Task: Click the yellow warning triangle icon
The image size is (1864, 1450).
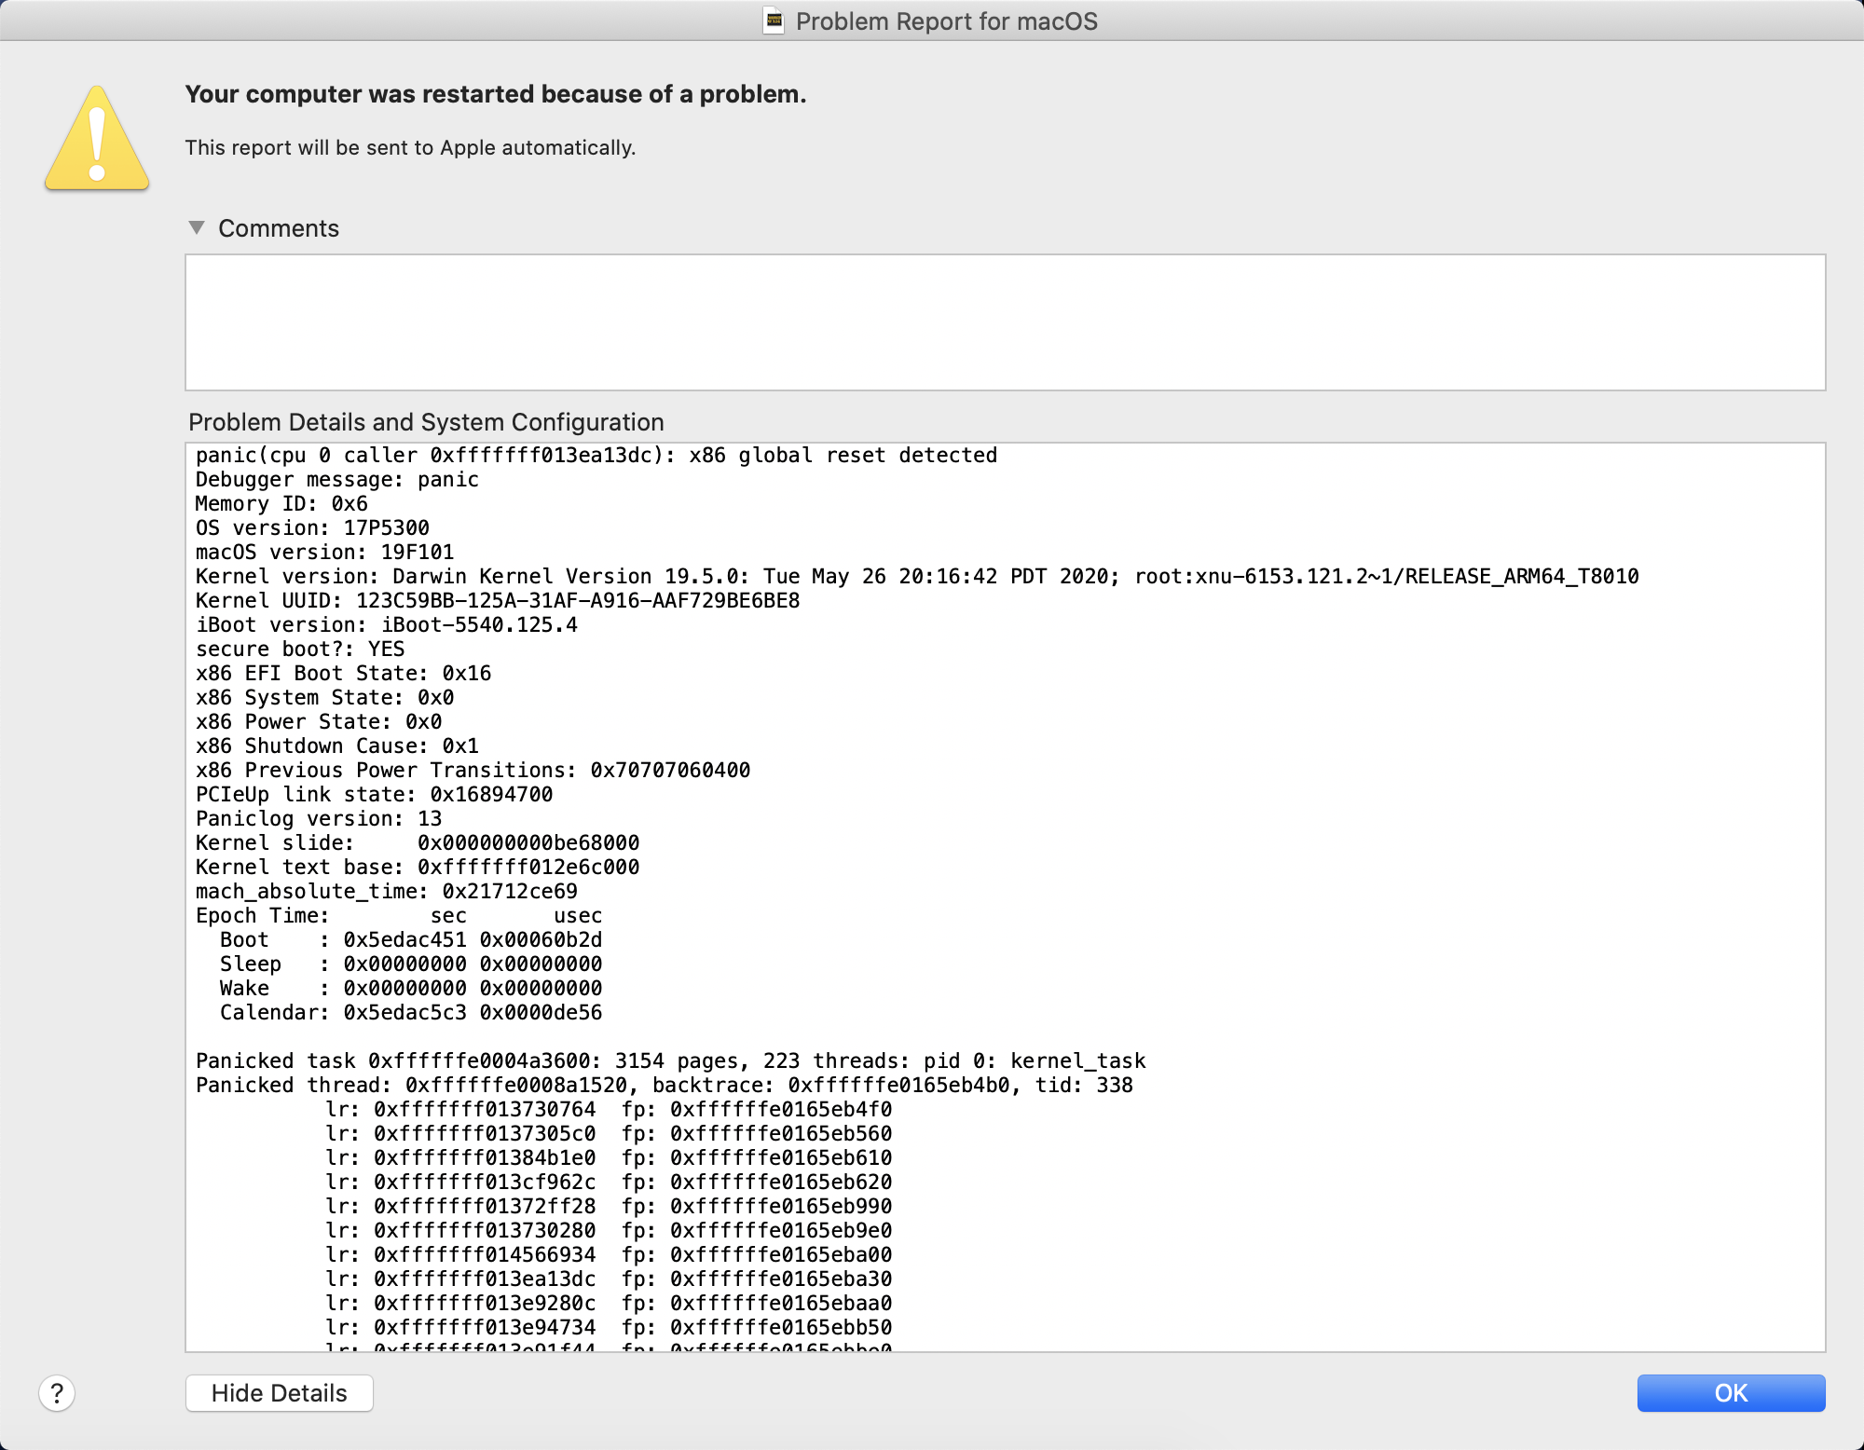Action: [x=97, y=139]
